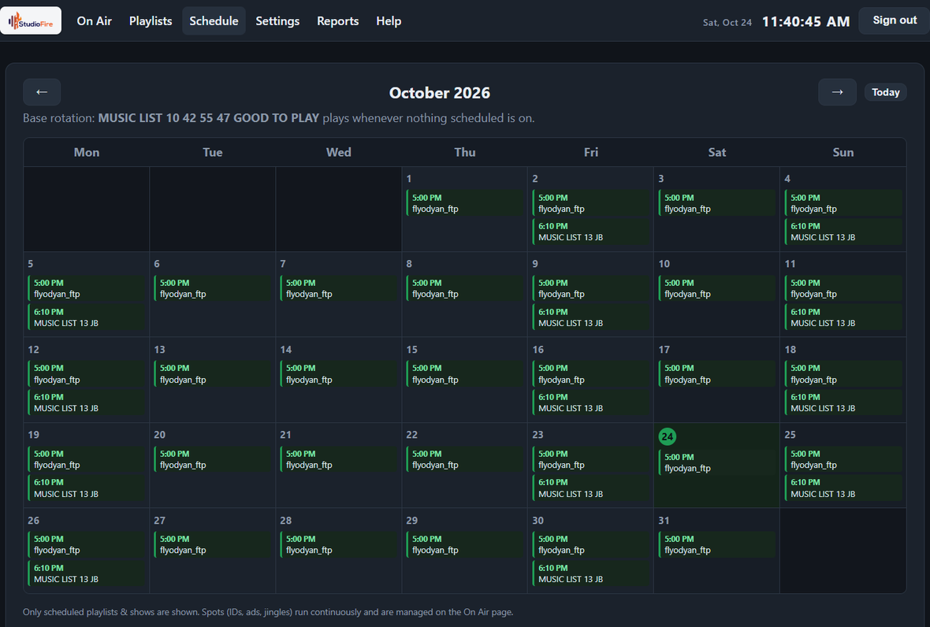Click the footer note about scheduled playlists
930x627 pixels.
tap(268, 611)
